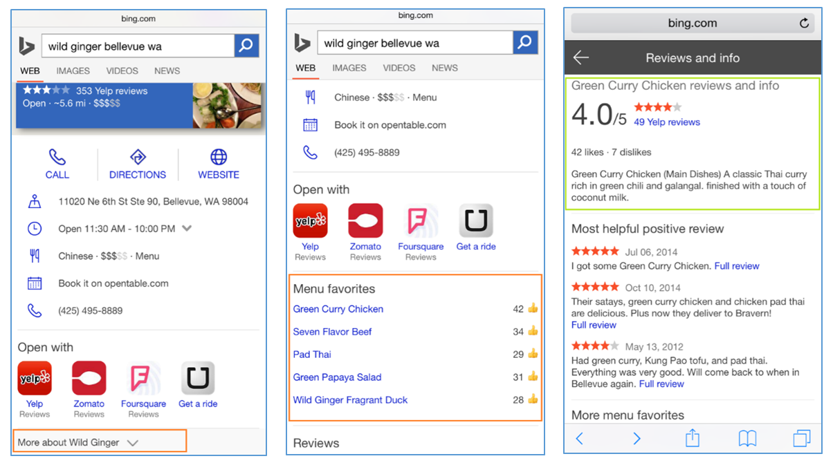
Task: Open the tabs overview icon in the bottom toolbar
Action: pyautogui.click(x=802, y=438)
